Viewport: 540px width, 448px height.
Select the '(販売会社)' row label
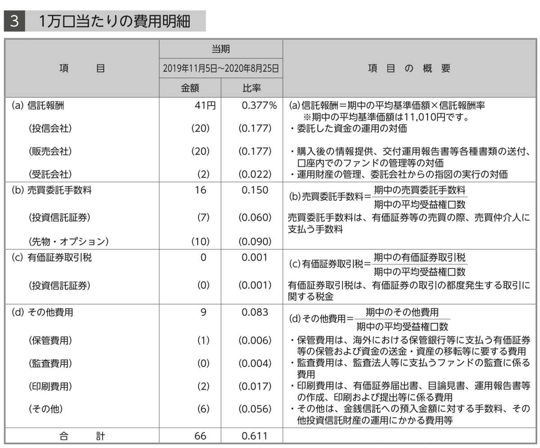click(49, 151)
